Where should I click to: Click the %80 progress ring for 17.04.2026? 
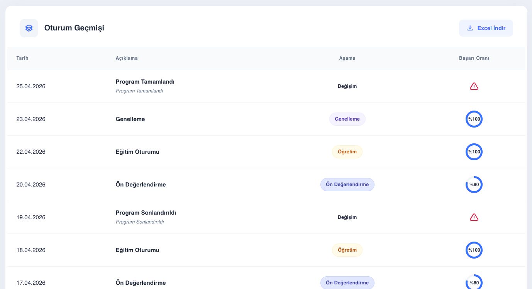click(x=474, y=282)
